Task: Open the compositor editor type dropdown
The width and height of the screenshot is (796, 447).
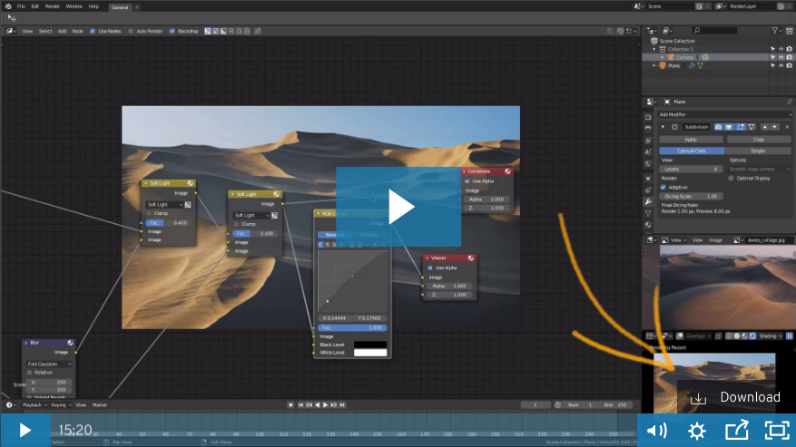Action: click(x=11, y=31)
